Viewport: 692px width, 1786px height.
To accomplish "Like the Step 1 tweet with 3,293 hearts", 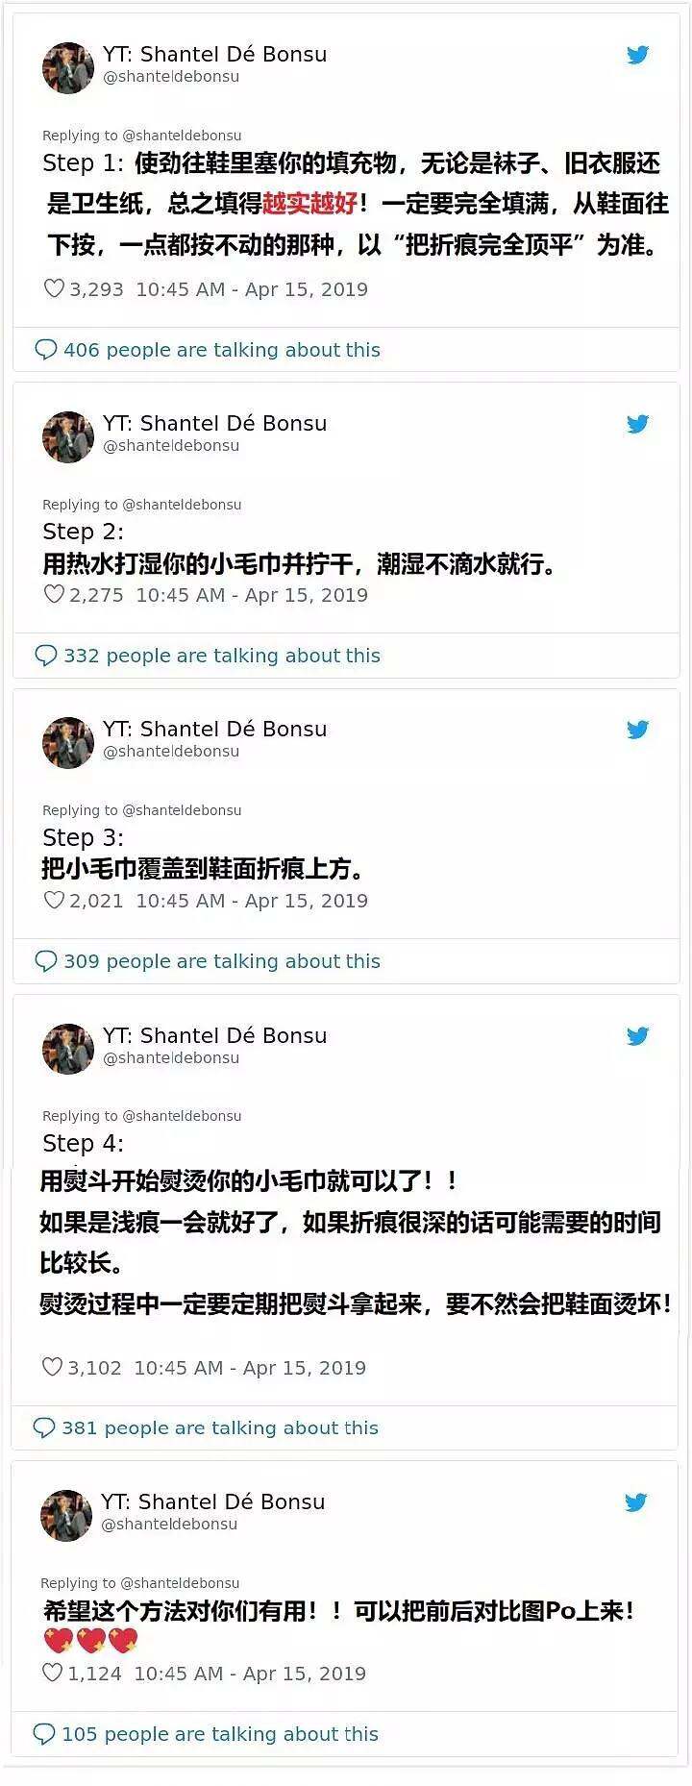I will point(54,288).
